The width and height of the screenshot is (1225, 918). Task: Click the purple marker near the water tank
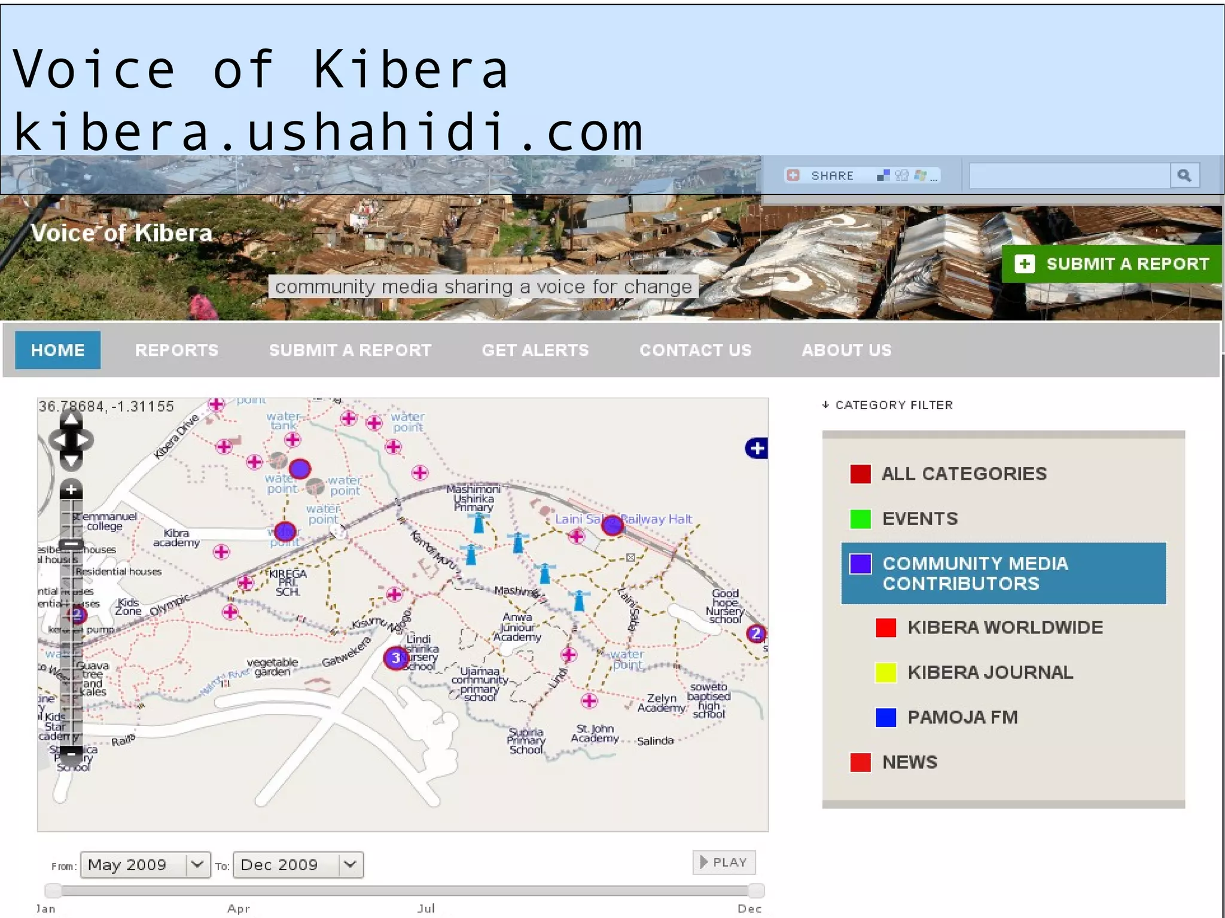pos(300,468)
